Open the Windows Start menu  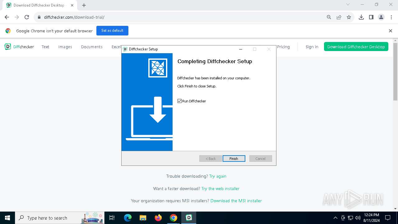click(x=7, y=218)
